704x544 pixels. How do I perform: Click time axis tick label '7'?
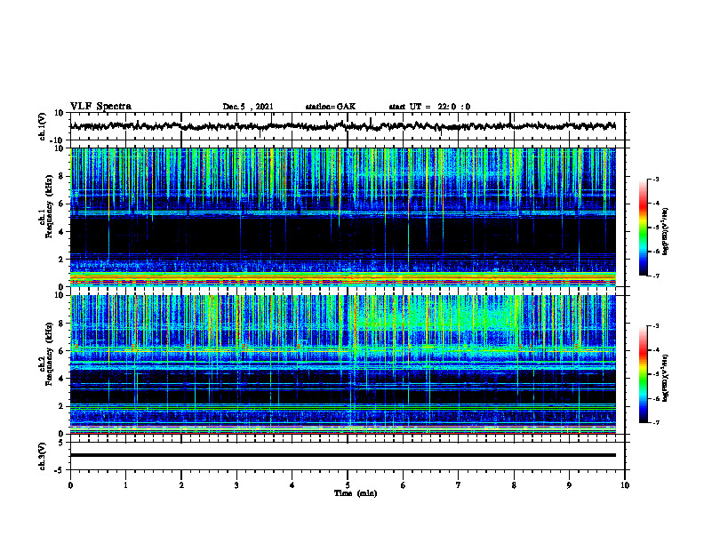(459, 485)
